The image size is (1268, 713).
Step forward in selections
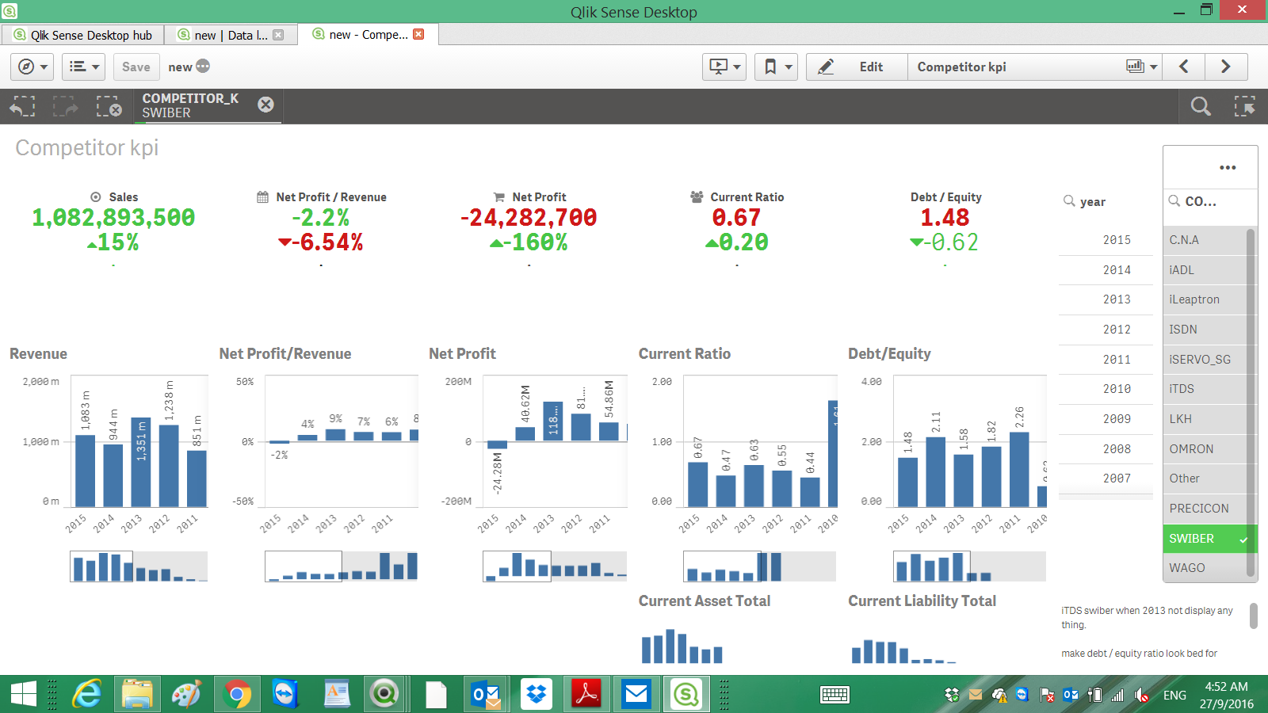point(66,106)
